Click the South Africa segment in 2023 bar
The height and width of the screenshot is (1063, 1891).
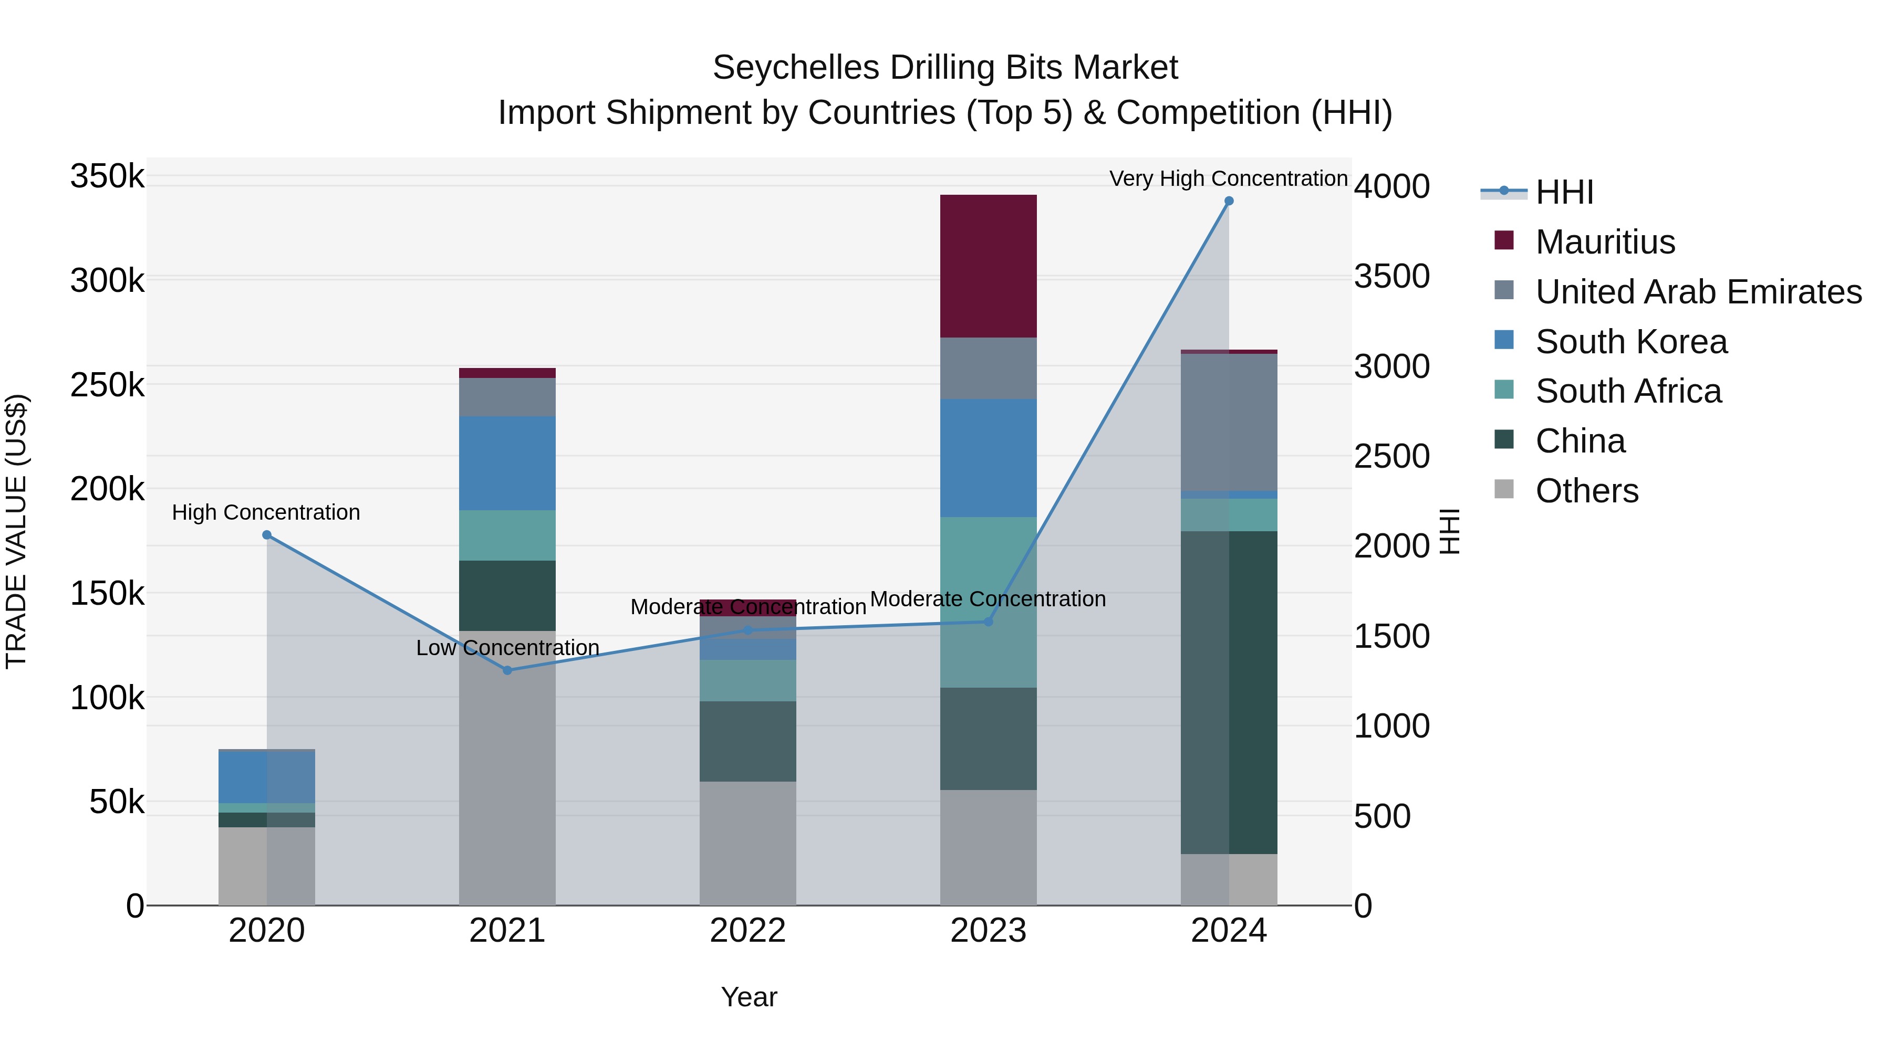click(x=988, y=602)
